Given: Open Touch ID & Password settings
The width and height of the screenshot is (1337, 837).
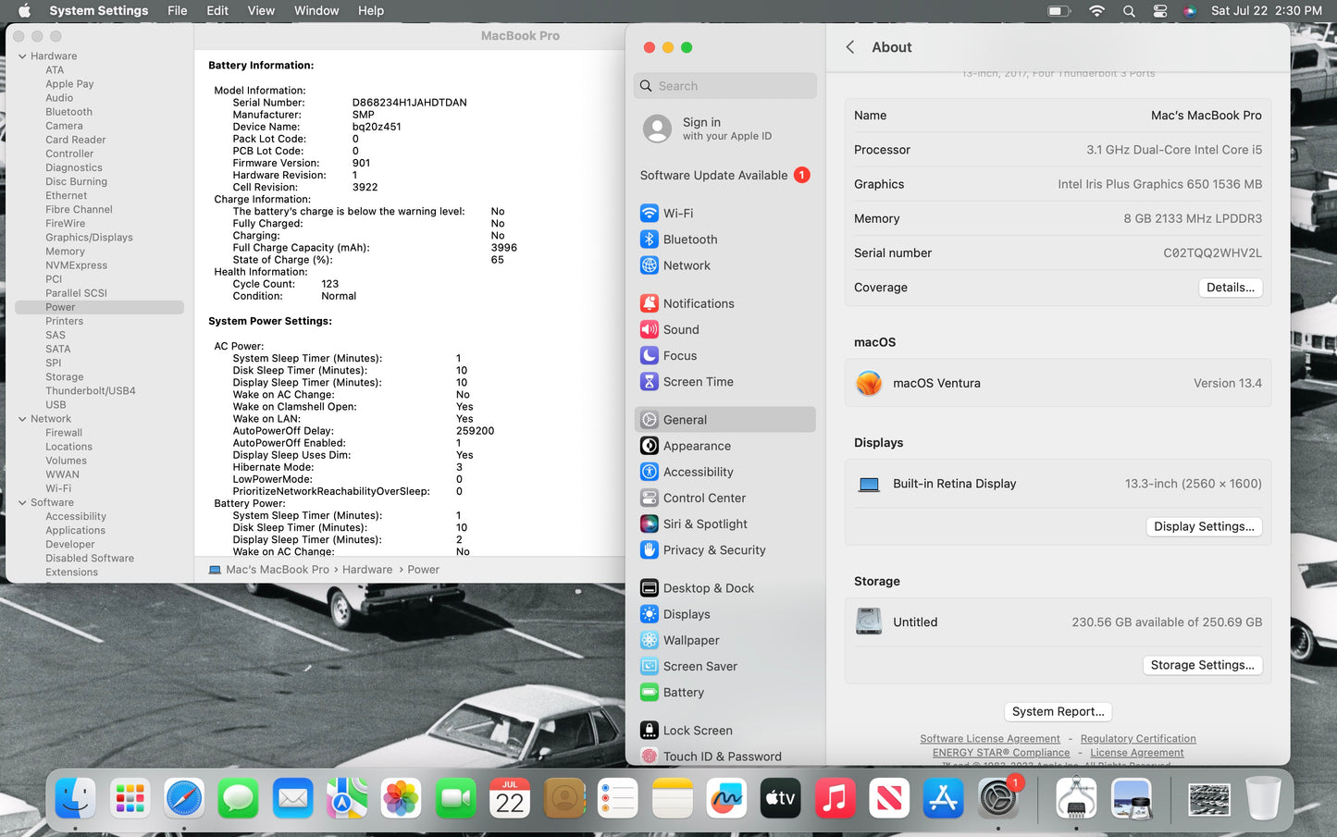Looking at the screenshot, I should [722, 756].
